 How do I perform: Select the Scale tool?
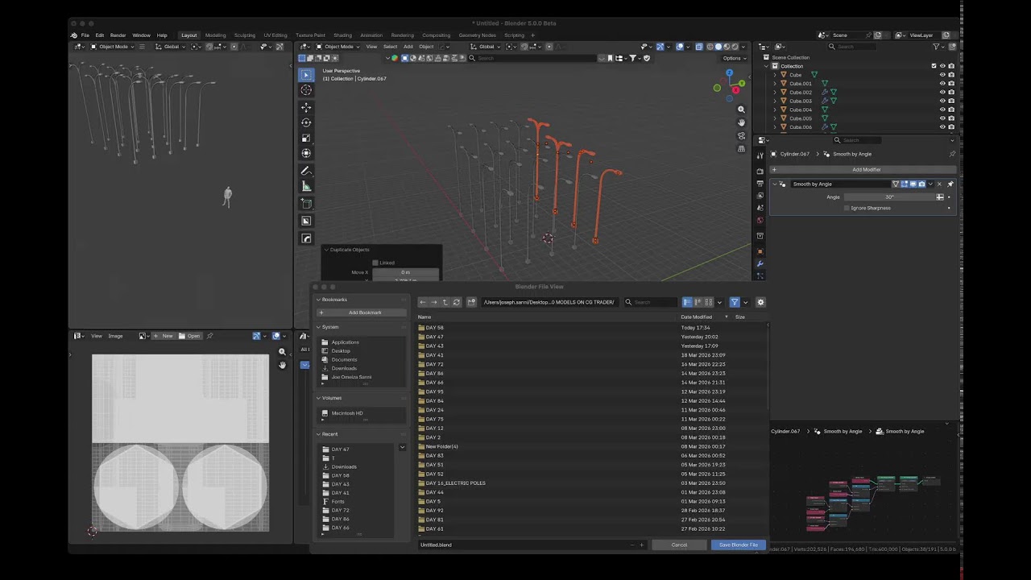[x=306, y=138]
